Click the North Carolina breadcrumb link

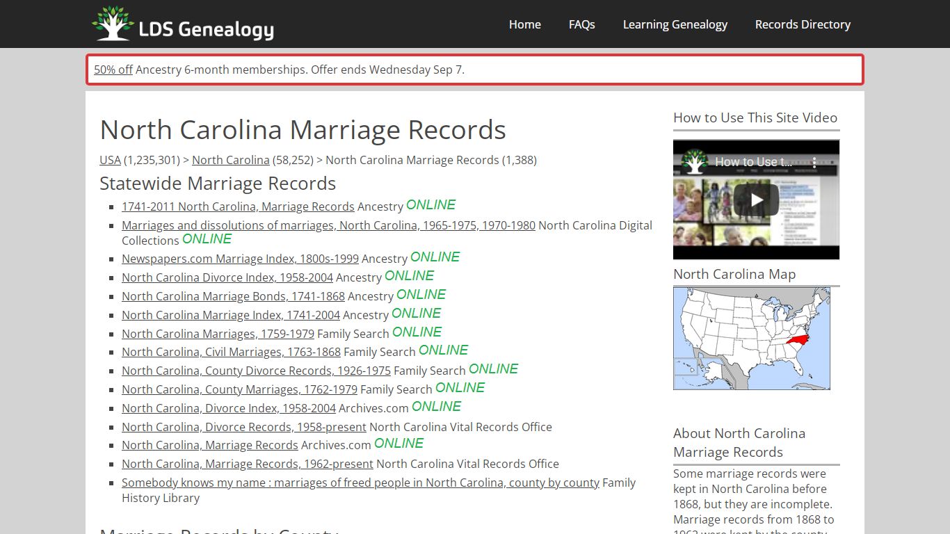[x=231, y=160]
